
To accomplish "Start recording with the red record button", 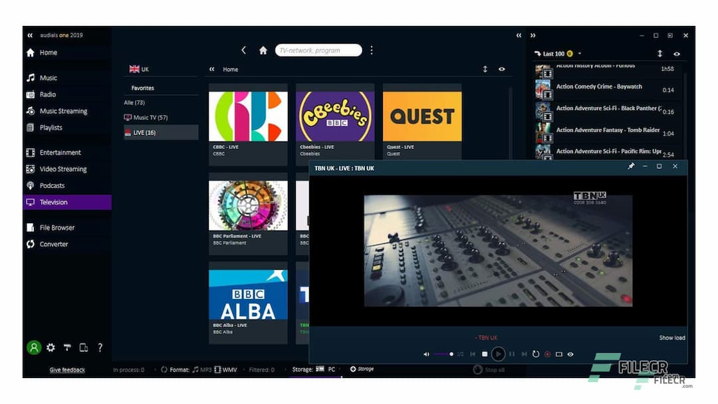I will tap(548, 354).
